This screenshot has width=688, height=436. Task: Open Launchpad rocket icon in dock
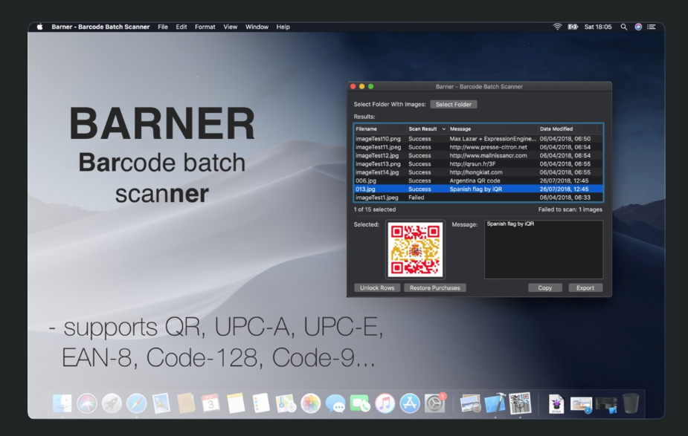click(112, 403)
